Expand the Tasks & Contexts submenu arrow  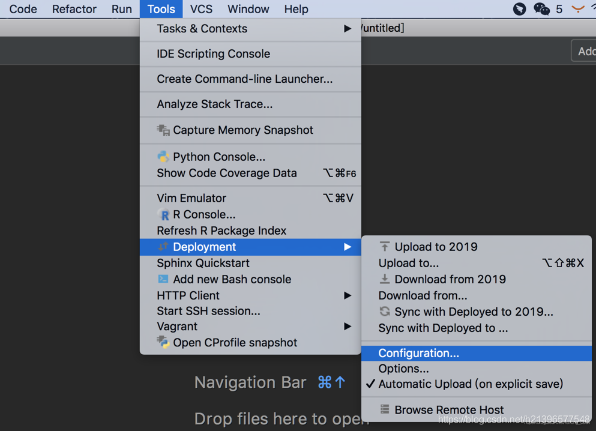348,28
